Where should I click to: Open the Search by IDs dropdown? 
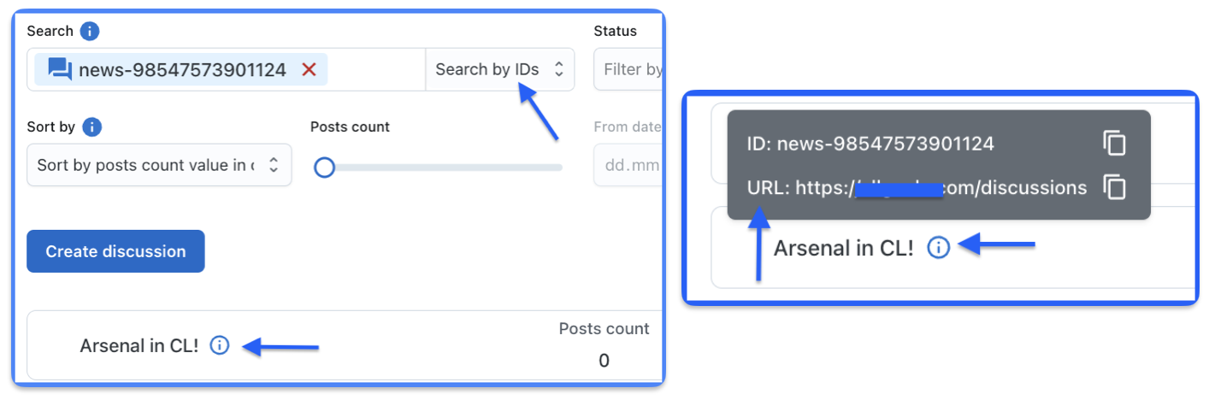click(x=500, y=69)
